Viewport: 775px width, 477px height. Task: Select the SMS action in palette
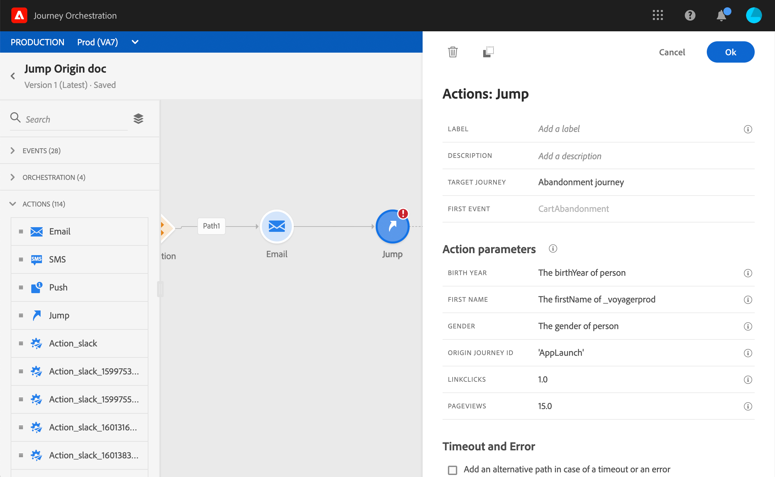click(x=57, y=259)
